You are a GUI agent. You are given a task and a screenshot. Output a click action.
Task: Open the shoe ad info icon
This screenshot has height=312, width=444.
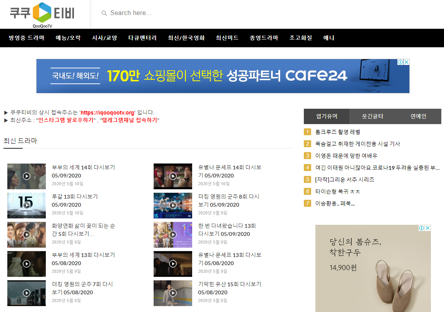click(422, 228)
